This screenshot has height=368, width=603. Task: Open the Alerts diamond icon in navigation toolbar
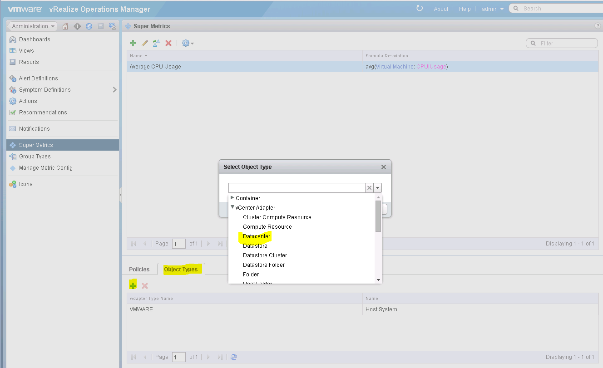tap(77, 26)
